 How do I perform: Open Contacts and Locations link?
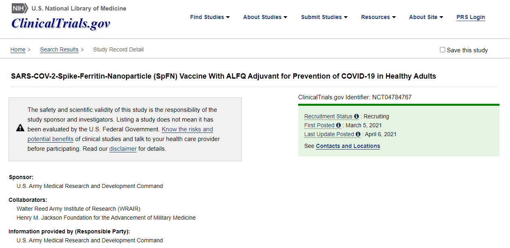(348, 146)
